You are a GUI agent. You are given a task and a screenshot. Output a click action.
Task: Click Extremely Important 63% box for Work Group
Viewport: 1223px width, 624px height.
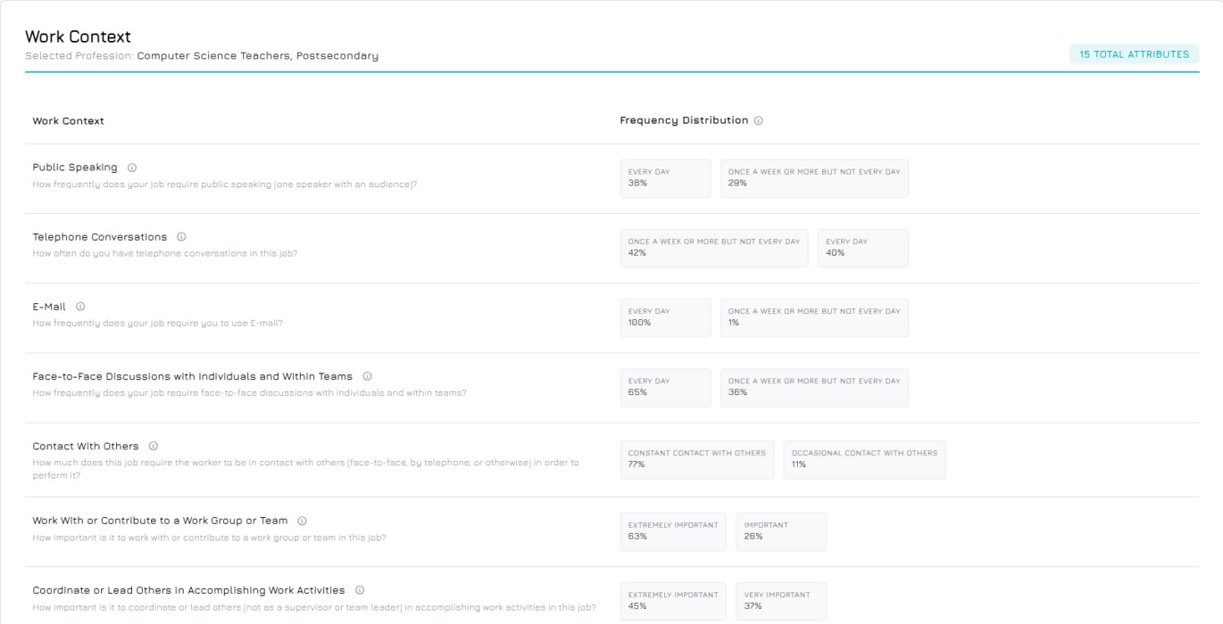(672, 531)
